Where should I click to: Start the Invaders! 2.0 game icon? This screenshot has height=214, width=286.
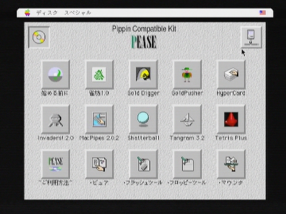click(x=55, y=119)
